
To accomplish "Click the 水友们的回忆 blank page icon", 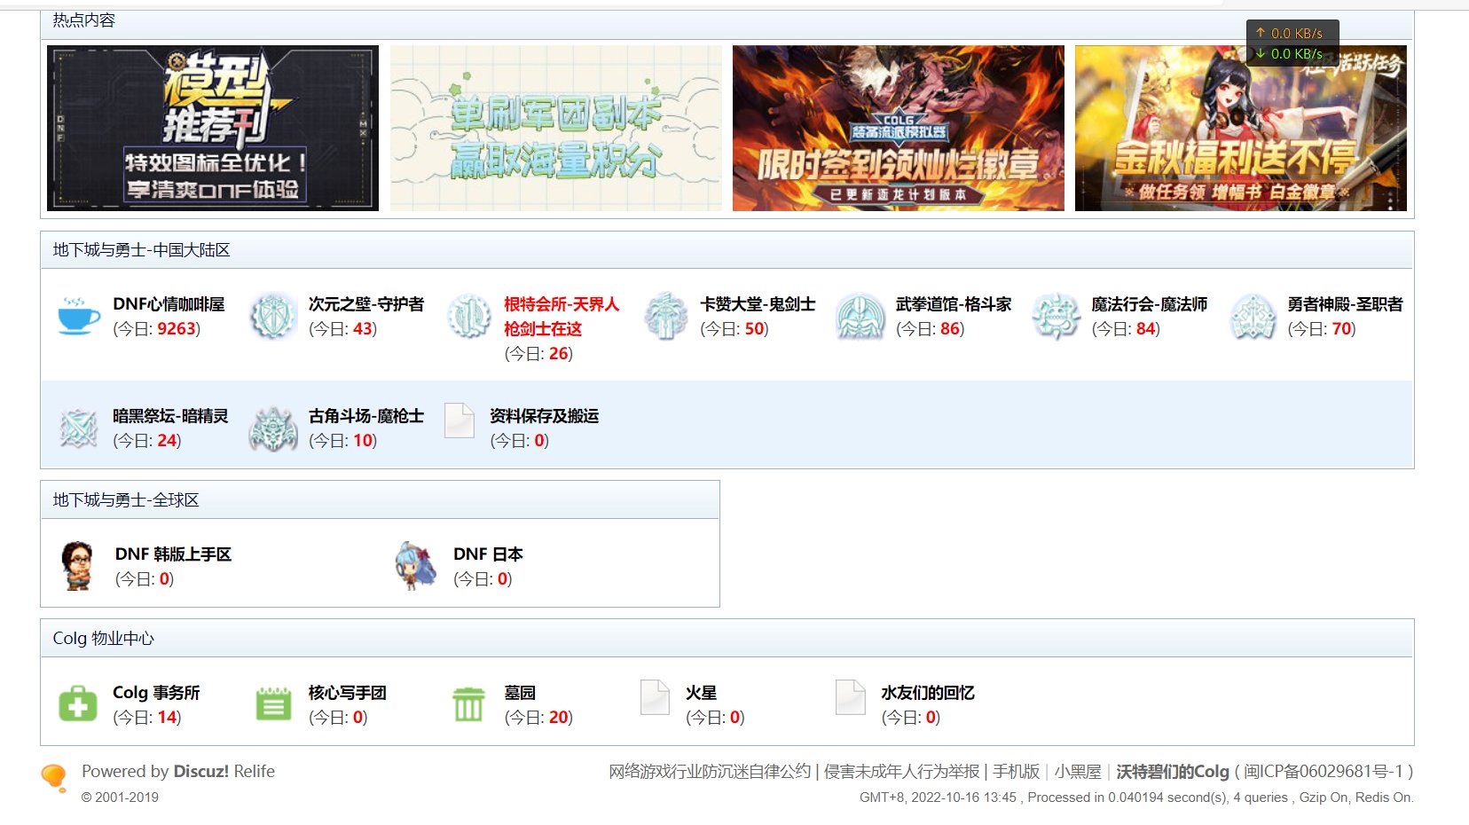I will (851, 697).
